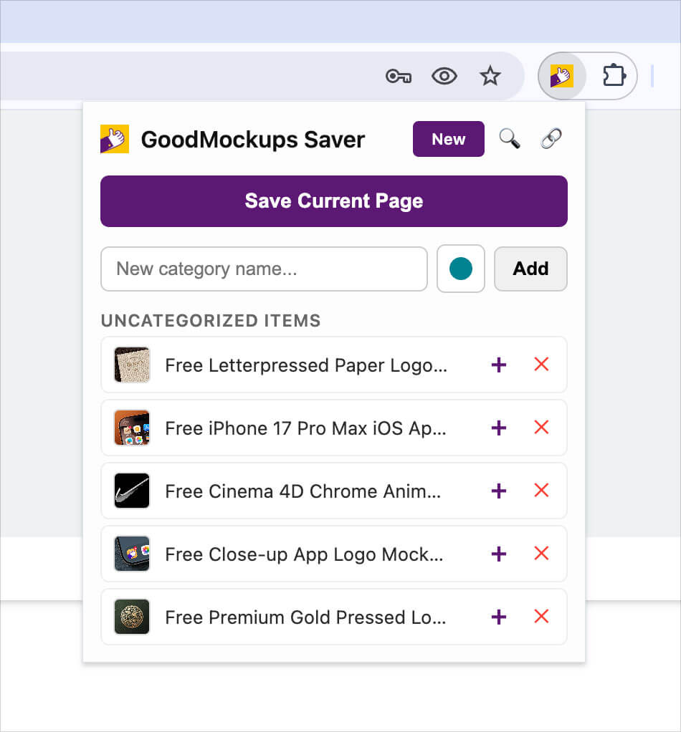Open the Premium Gold Pressed thumbnail

[x=132, y=617]
